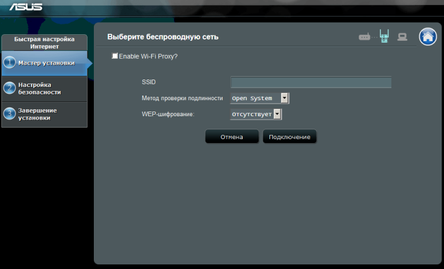The image size is (444, 269).
Task: Click the Быстрая настройка Интернет header
Action: (x=45, y=43)
